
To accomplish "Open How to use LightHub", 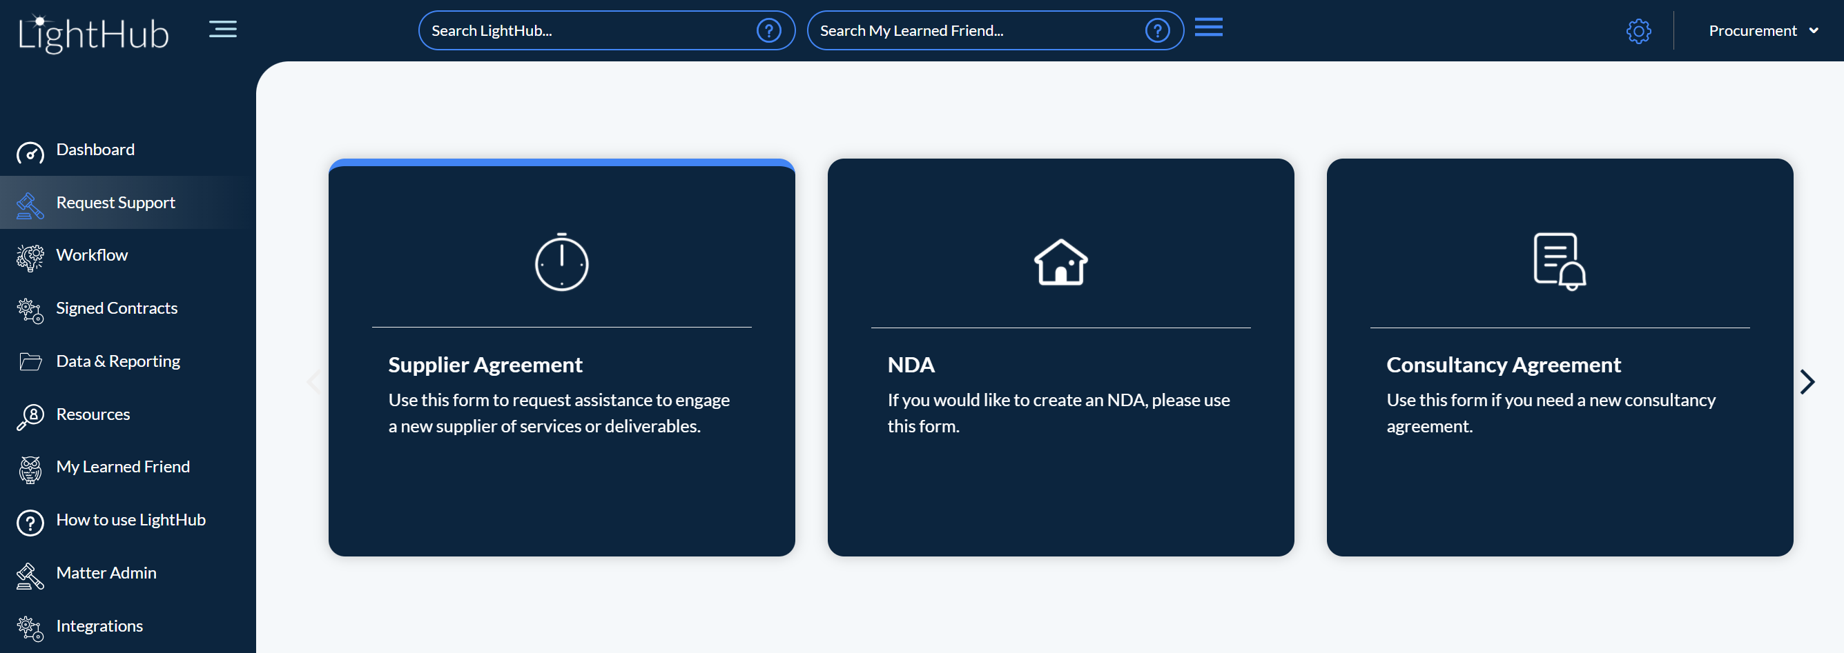I will click(x=130, y=520).
